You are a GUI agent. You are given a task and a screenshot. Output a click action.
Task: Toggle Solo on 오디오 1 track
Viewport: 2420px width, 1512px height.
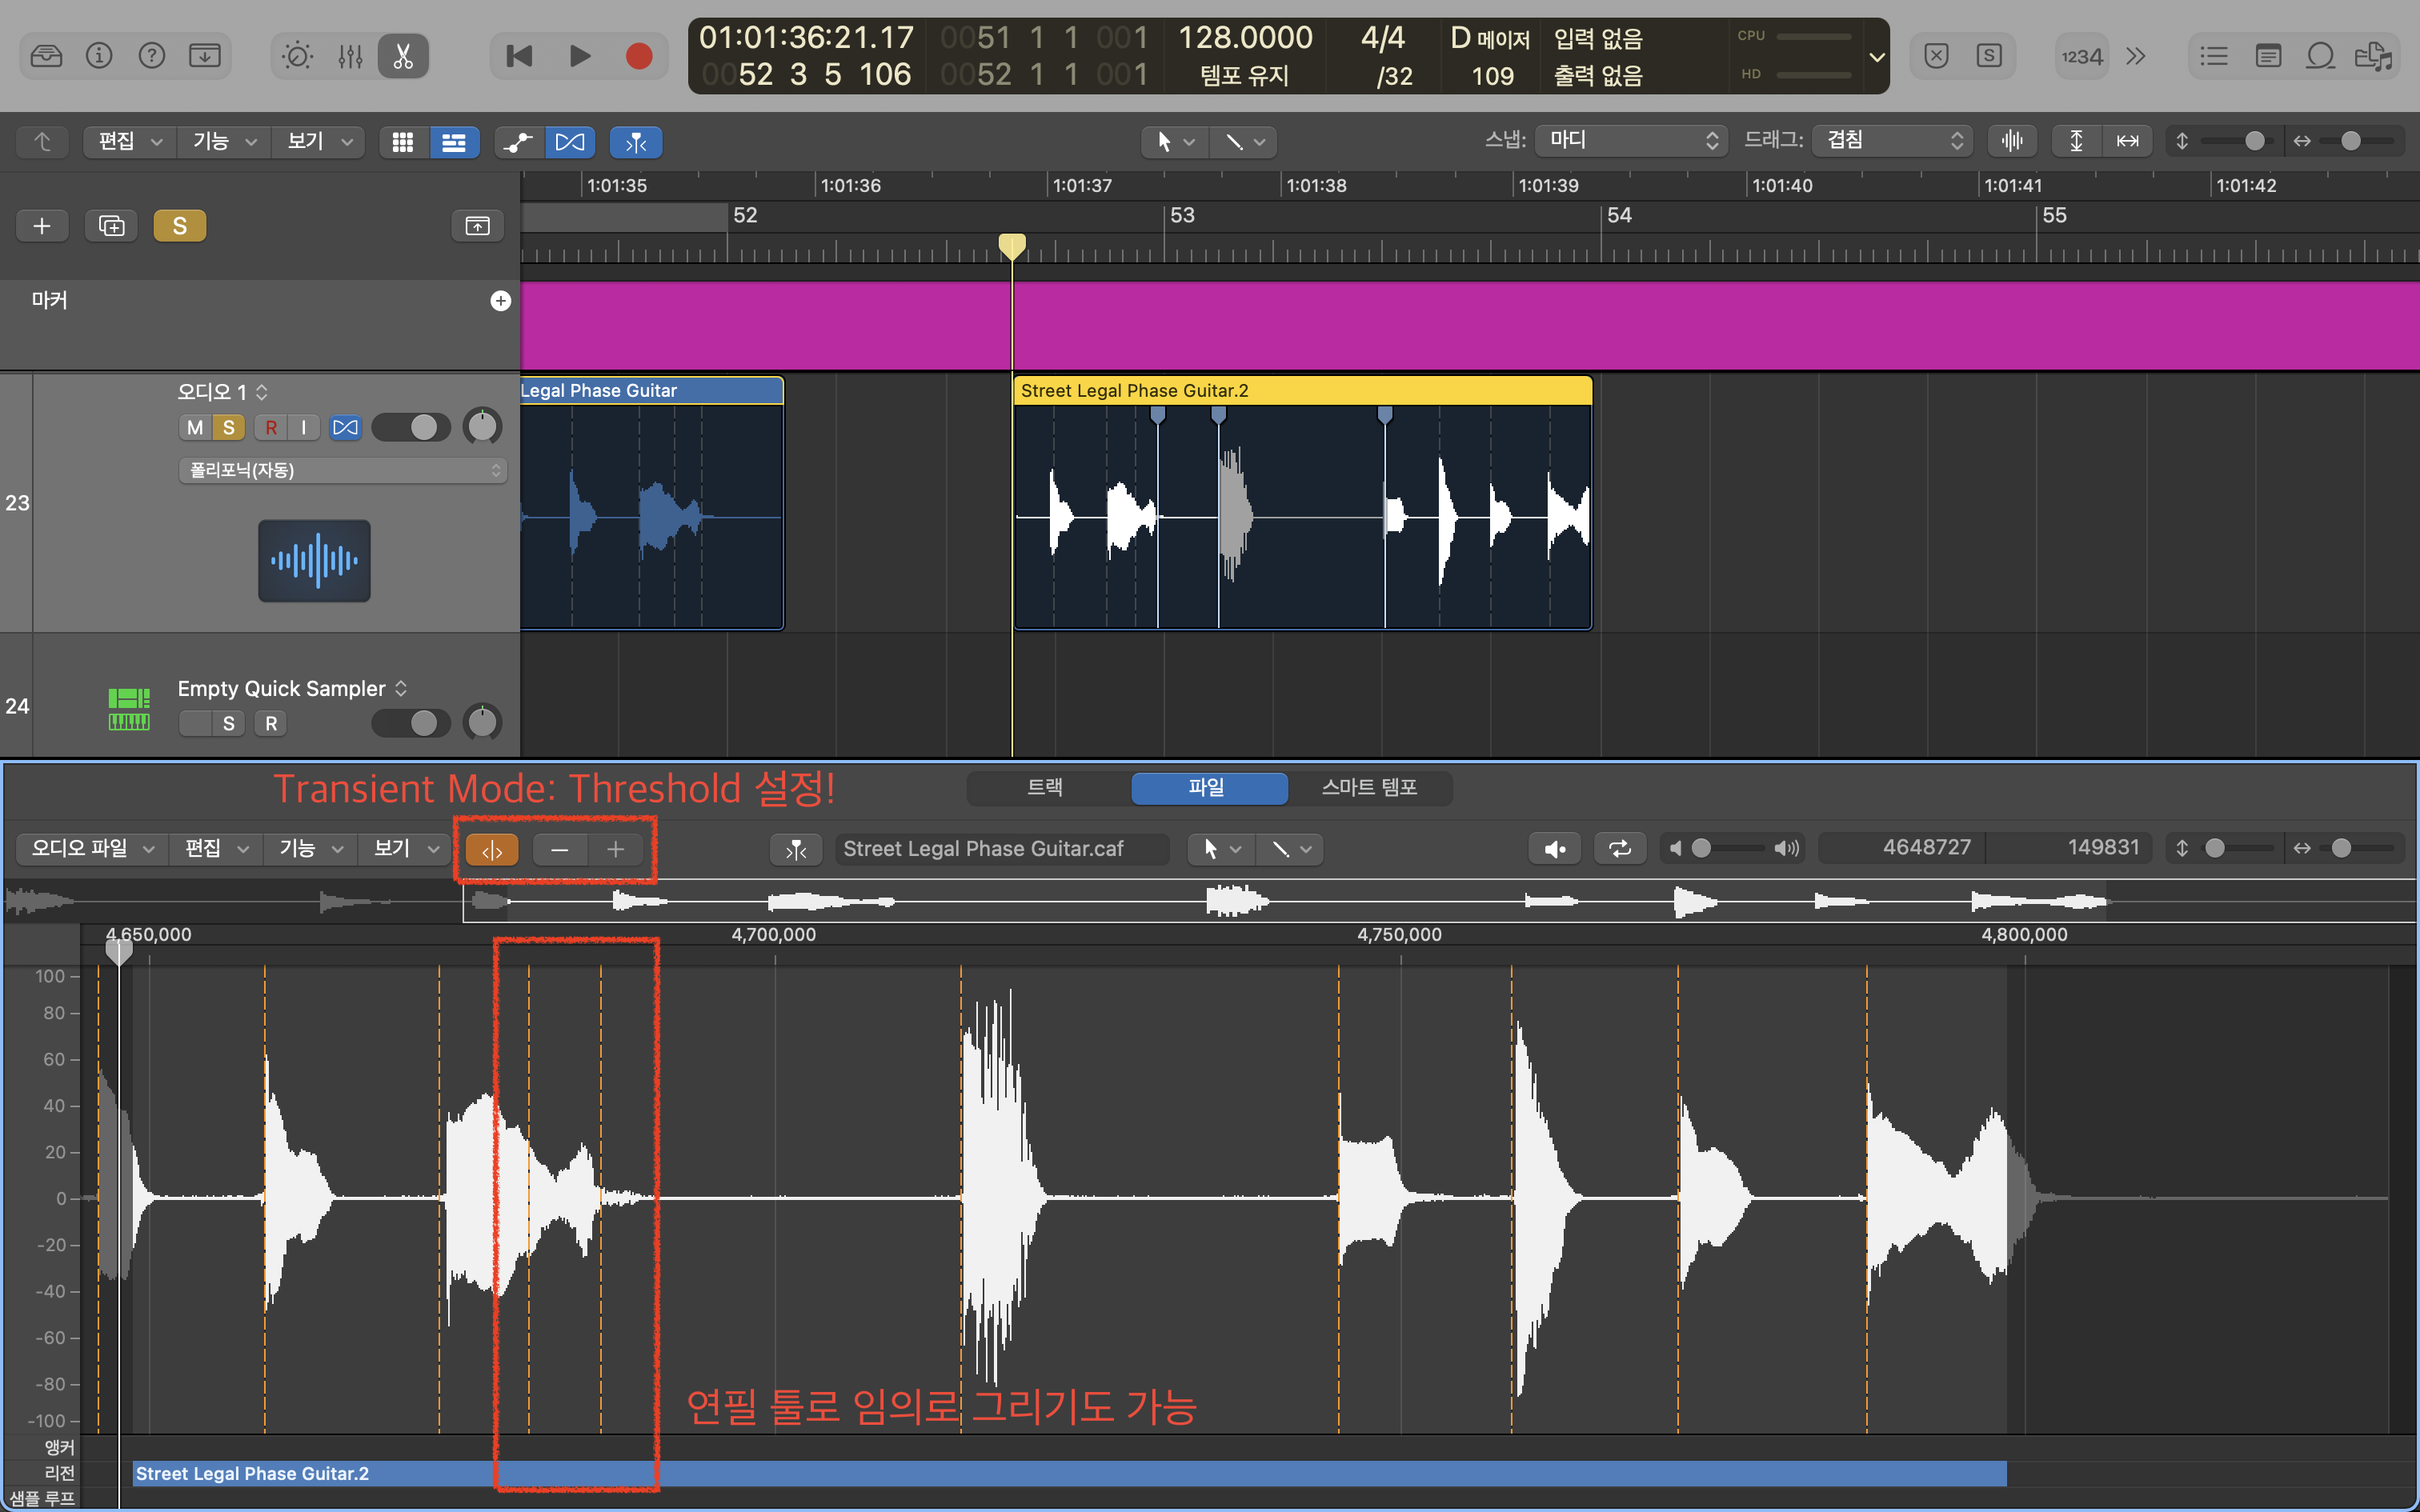click(x=229, y=428)
